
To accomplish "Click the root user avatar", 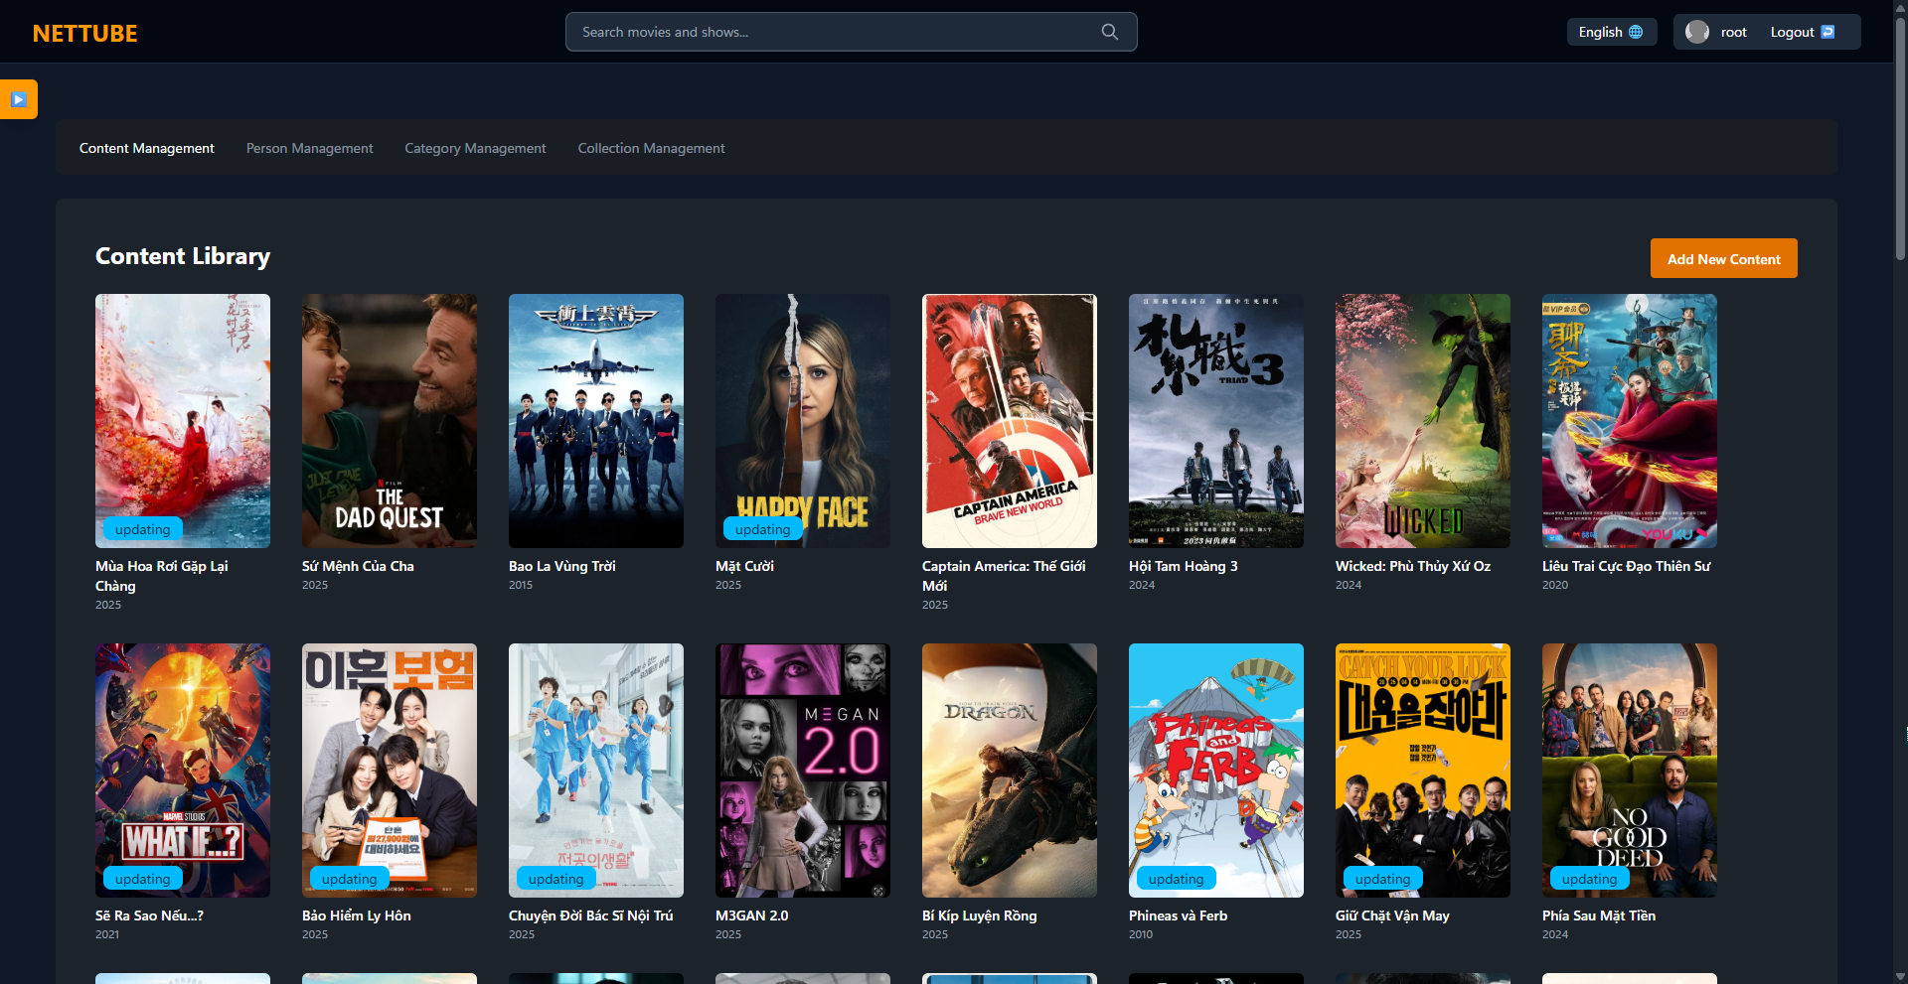I will tap(1697, 32).
